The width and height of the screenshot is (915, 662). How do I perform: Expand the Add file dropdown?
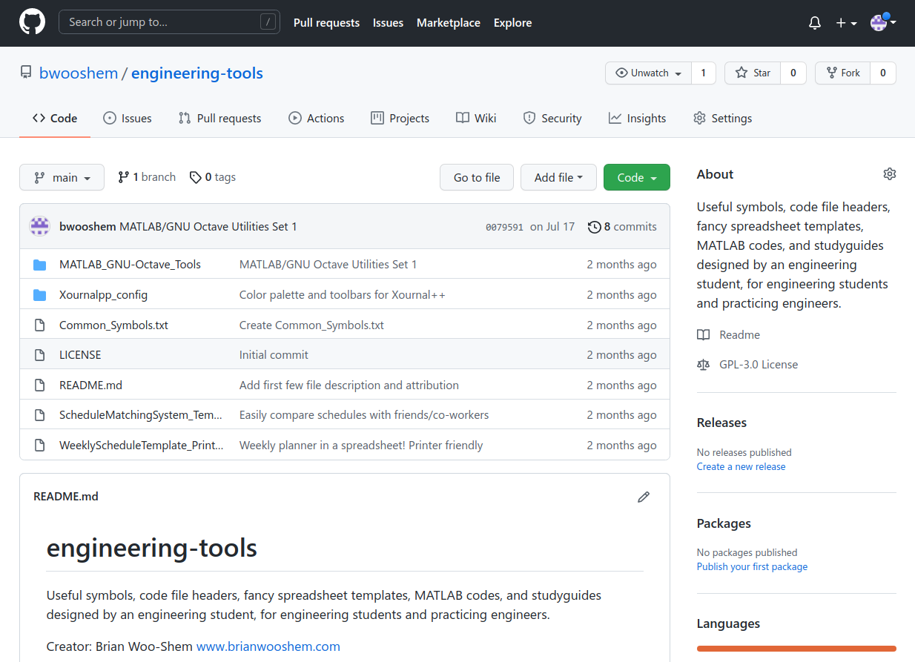pos(559,177)
